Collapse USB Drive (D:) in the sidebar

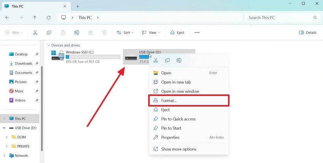pos(4,128)
